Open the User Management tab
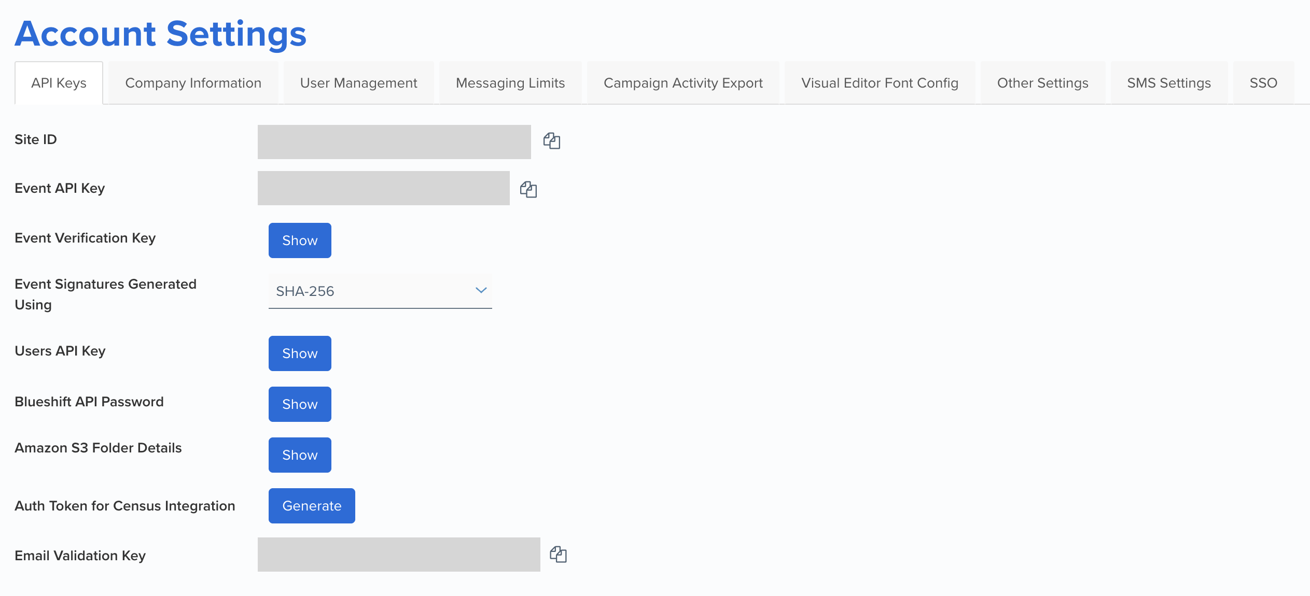1310x596 pixels. tap(358, 82)
